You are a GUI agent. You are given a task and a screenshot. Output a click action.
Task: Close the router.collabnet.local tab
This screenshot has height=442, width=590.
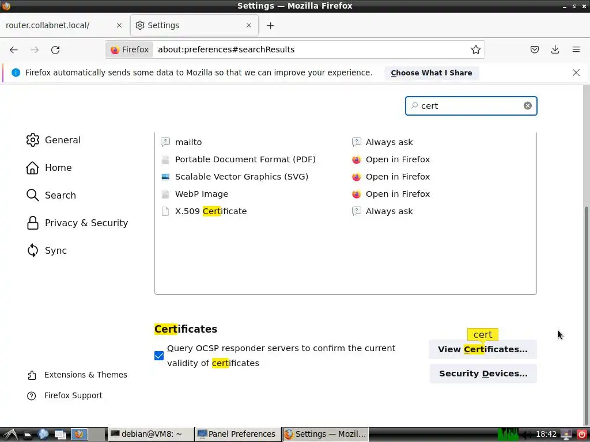click(x=119, y=25)
